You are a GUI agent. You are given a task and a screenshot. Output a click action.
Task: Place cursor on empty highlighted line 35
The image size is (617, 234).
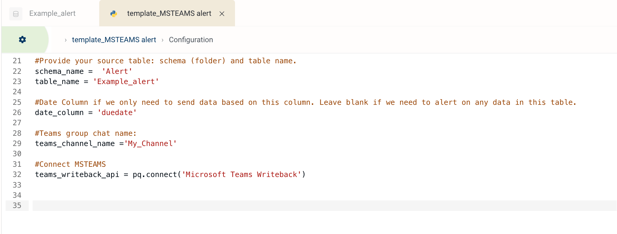pyautogui.click(x=324, y=205)
